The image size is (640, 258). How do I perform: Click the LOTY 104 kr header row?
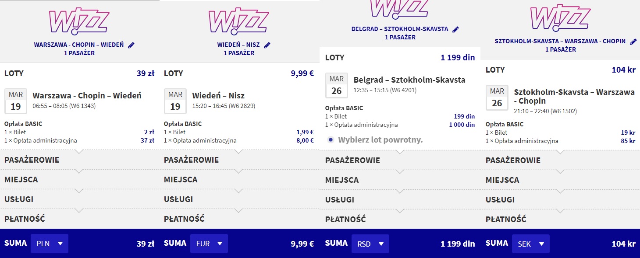(561, 70)
